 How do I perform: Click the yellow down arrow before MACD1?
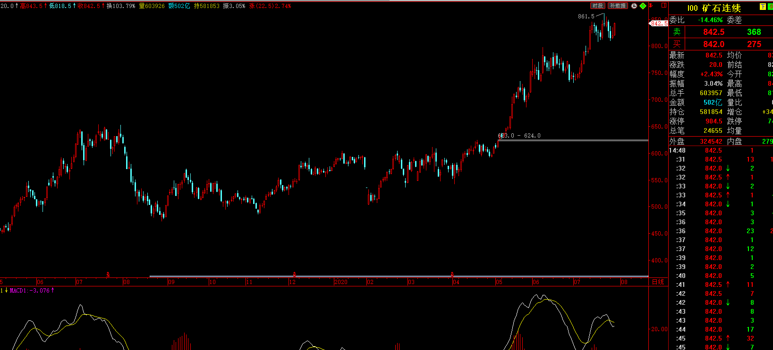(x=6, y=291)
